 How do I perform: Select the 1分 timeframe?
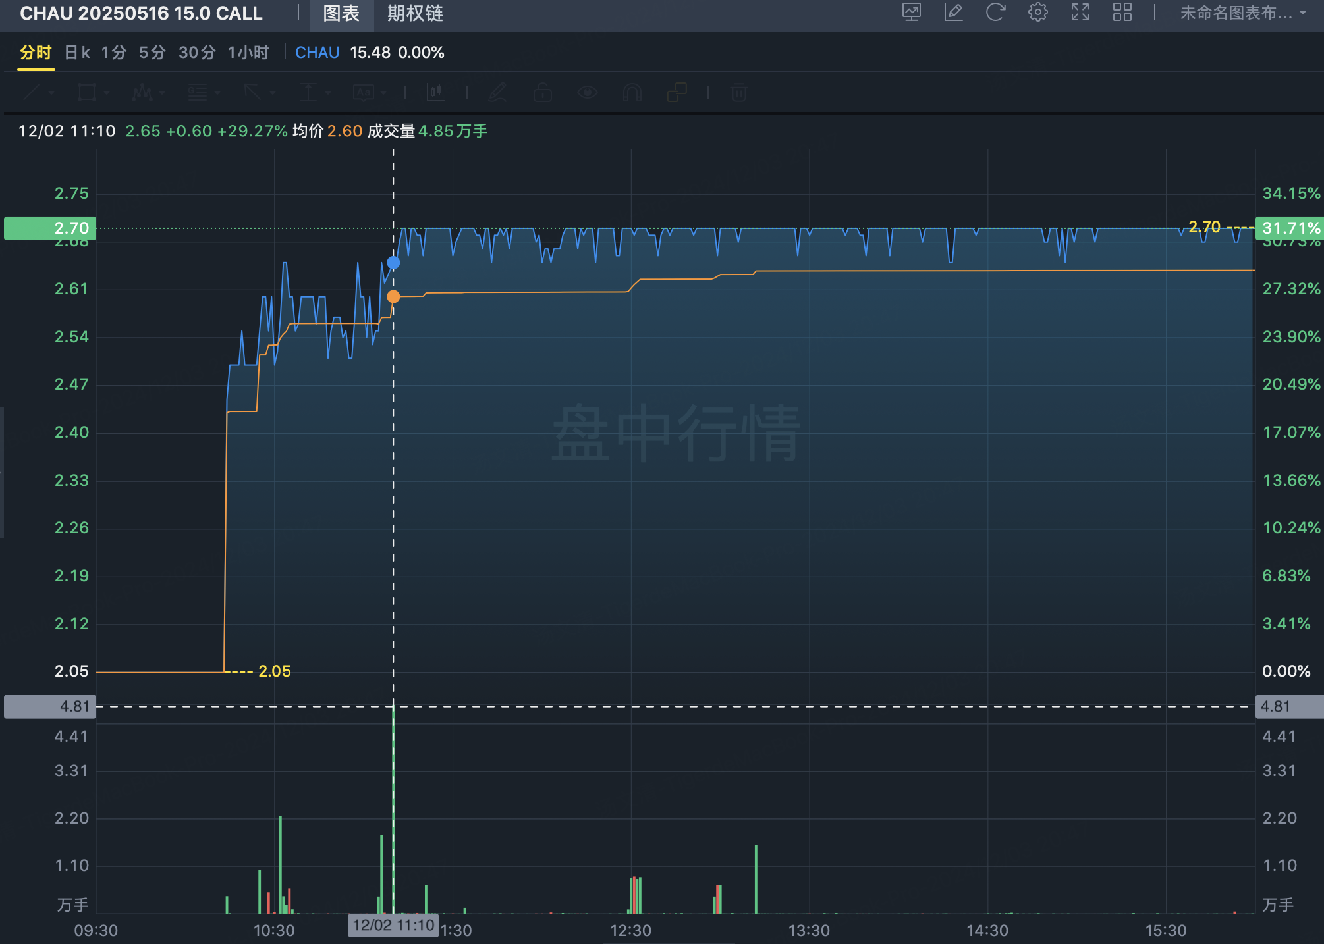[x=113, y=53]
